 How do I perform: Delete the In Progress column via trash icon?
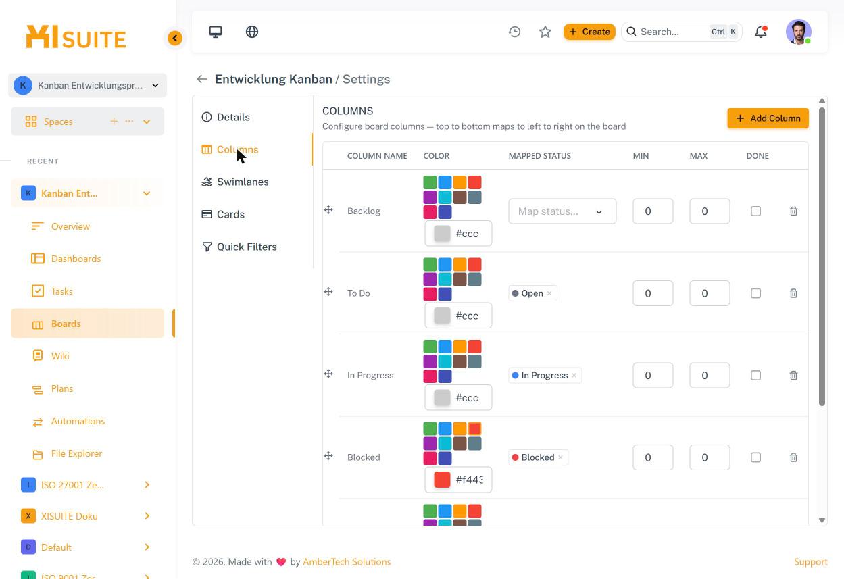[793, 376]
